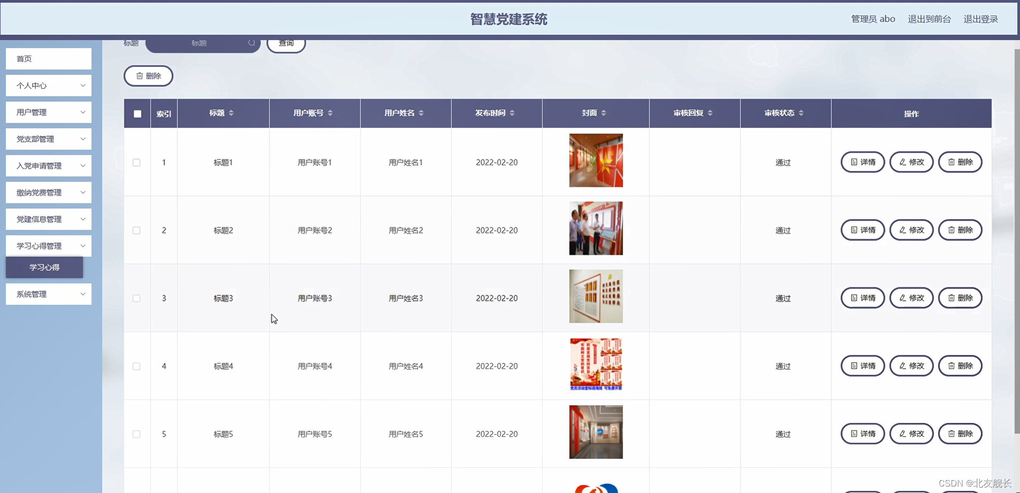Click sort arrows on 标题 column header
The height and width of the screenshot is (493, 1020).
coord(231,113)
